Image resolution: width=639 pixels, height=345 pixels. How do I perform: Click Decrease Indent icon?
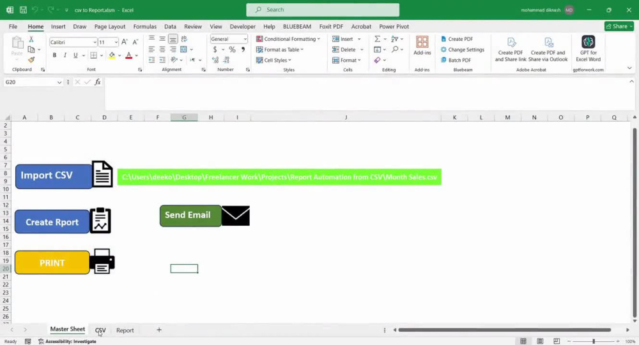[151, 60]
